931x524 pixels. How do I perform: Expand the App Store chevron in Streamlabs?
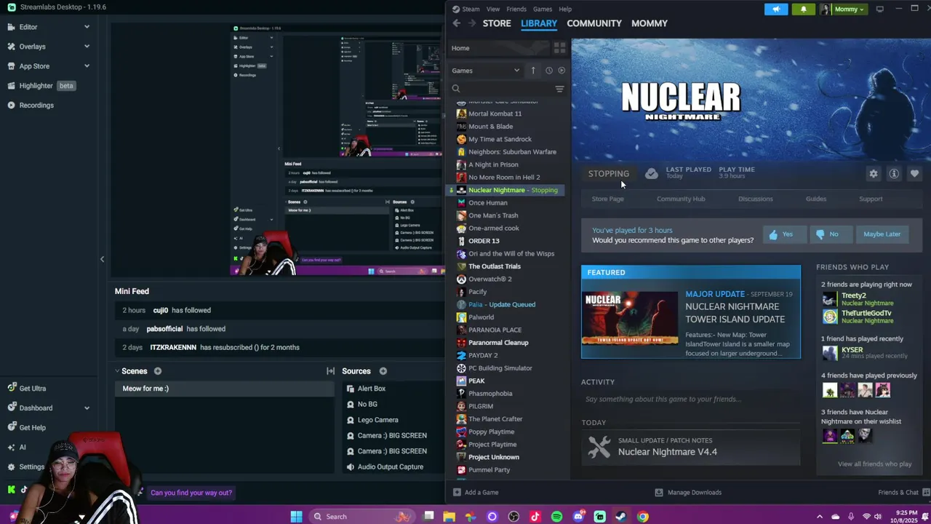[87, 66]
